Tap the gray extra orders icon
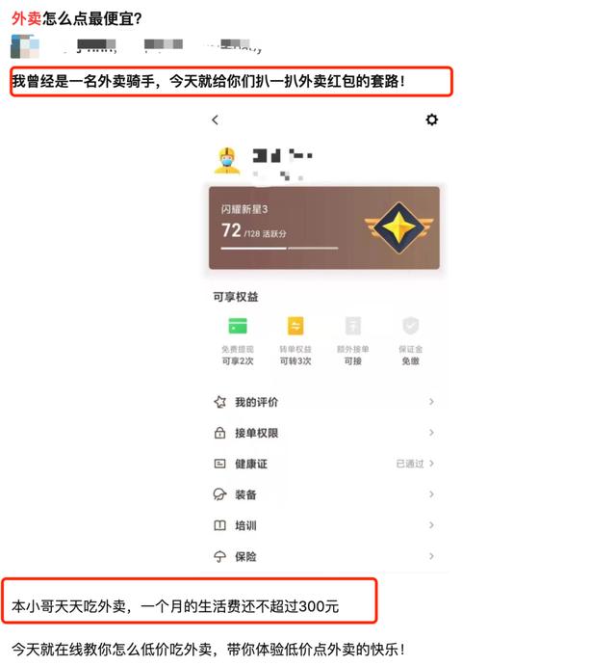 [353, 326]
